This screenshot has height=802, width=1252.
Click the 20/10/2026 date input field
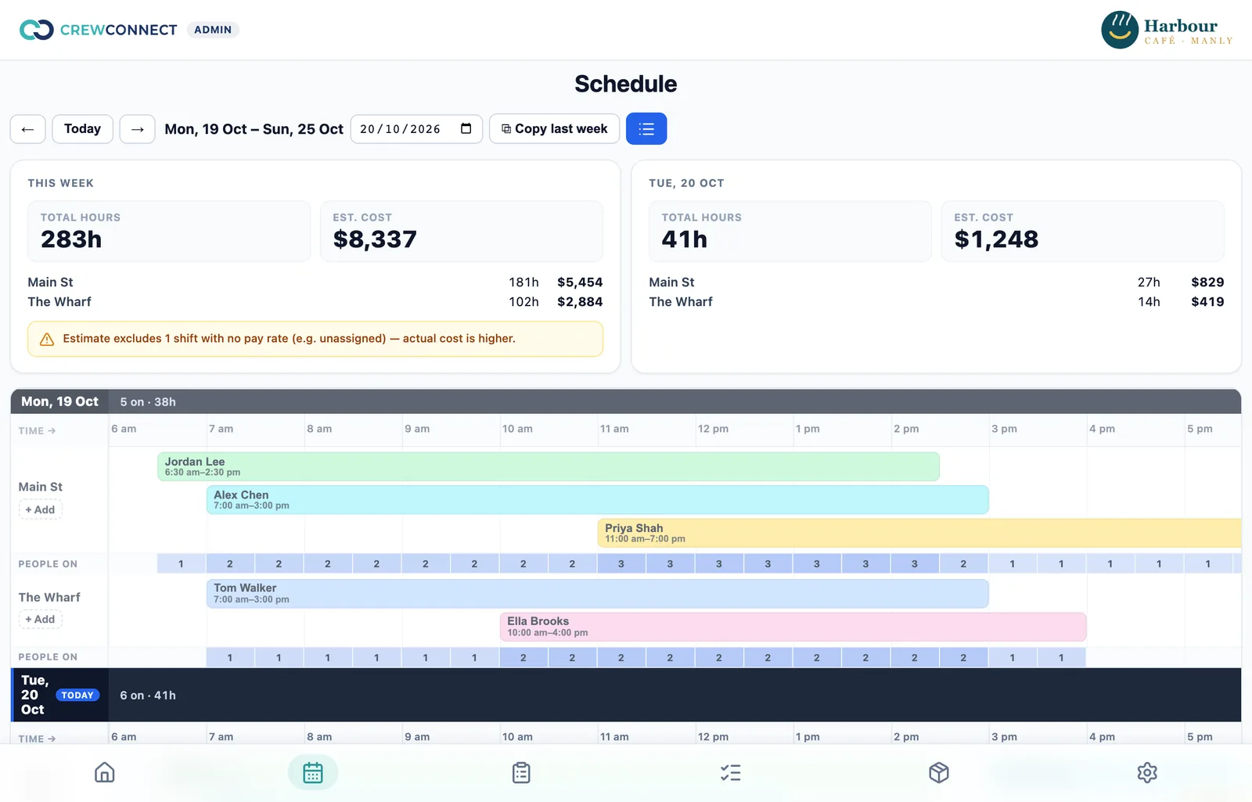tap(416, 129)
